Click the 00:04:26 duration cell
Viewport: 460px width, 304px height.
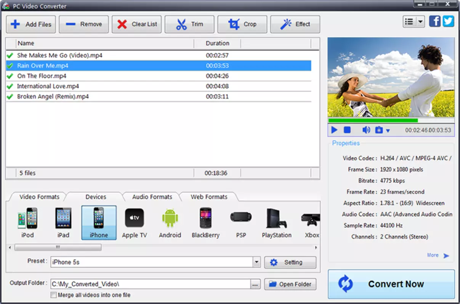(217, 76)
